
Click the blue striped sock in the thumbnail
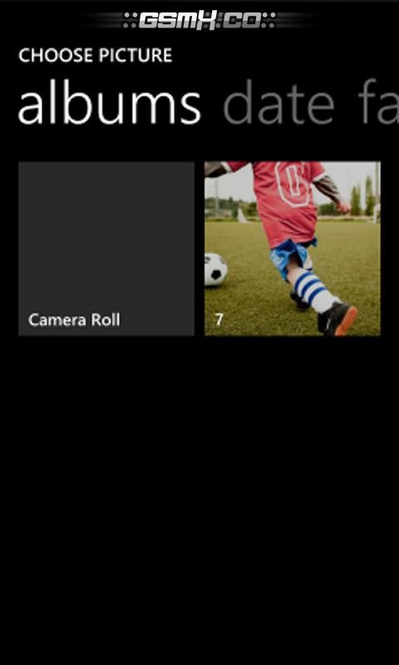(312, 290)
